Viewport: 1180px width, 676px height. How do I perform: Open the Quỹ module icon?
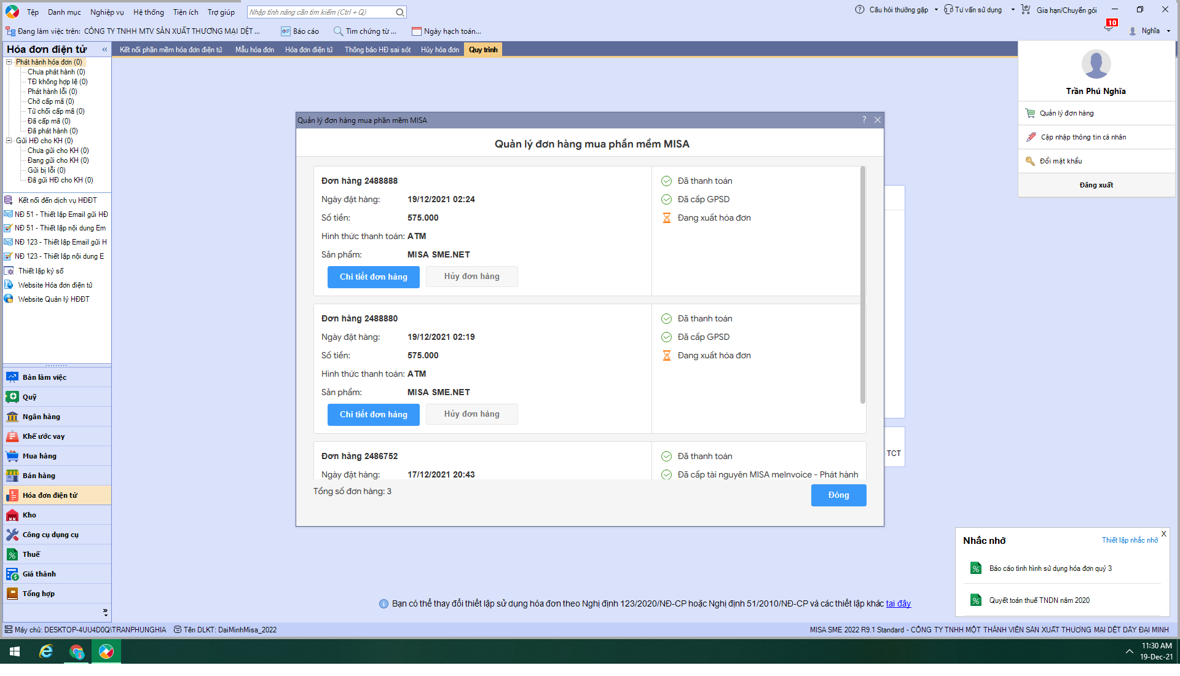click(x=12, y=397)
